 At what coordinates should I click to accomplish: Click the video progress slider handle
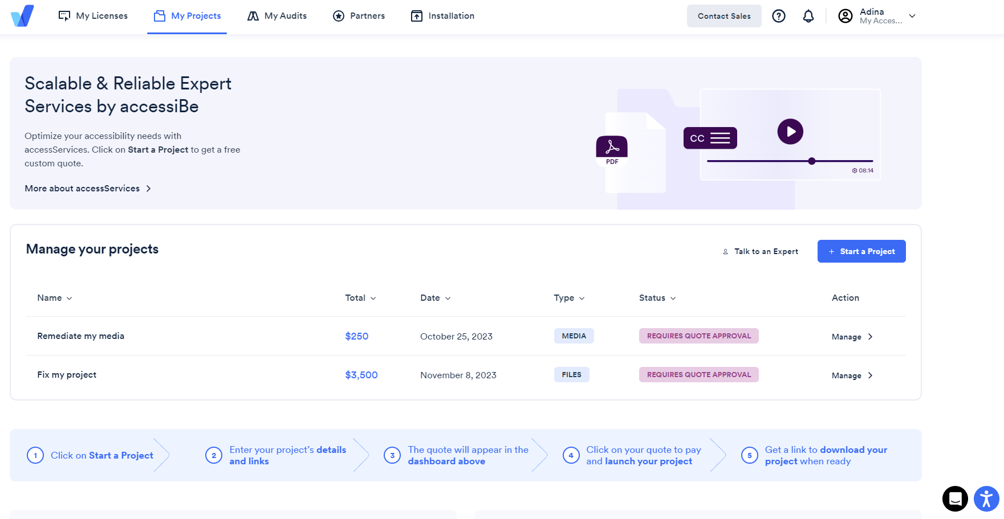click(x=811, y=161)
